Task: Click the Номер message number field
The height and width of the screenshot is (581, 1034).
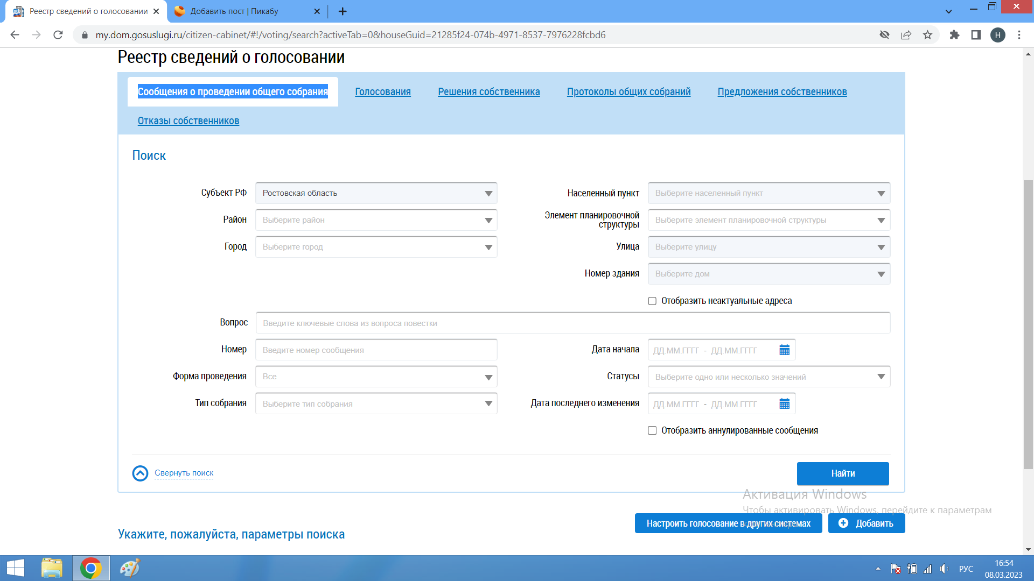Action: [x=376, y=350]
